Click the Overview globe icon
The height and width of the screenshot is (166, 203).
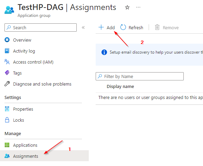[7, 40]
